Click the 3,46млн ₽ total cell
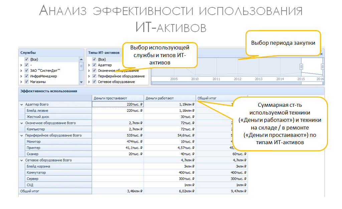The width and height of the screenshot is (342, 209). tap(118, 191)
